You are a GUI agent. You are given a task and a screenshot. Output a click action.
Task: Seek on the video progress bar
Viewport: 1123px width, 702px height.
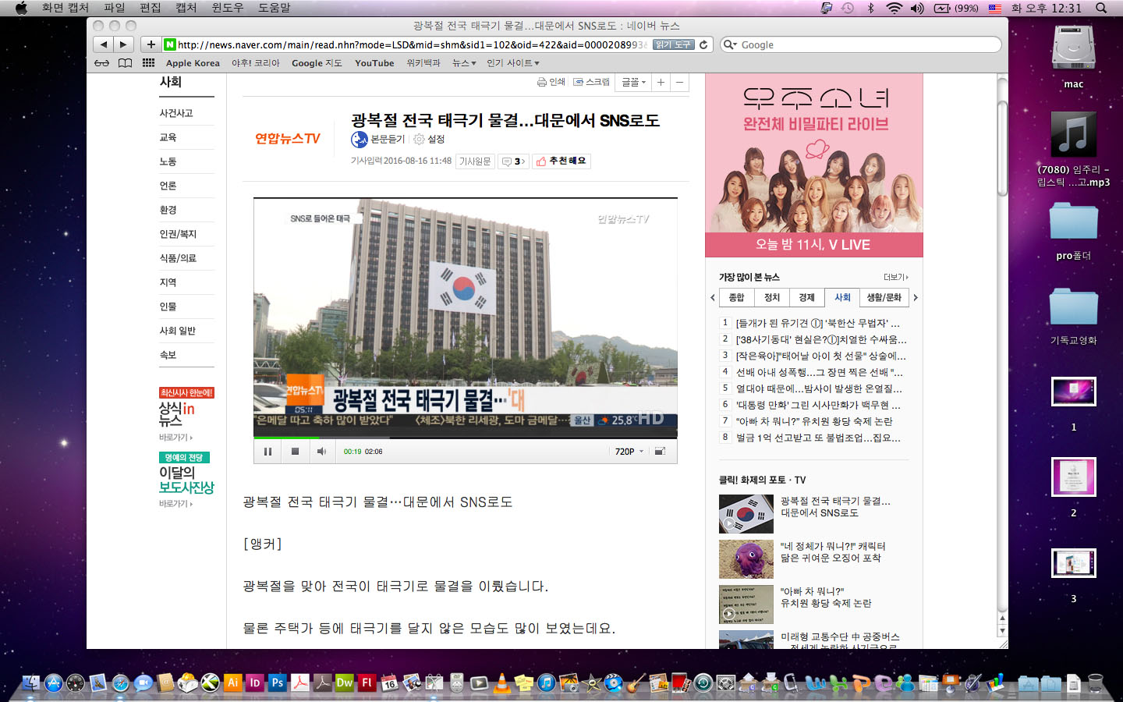point(465,438)
